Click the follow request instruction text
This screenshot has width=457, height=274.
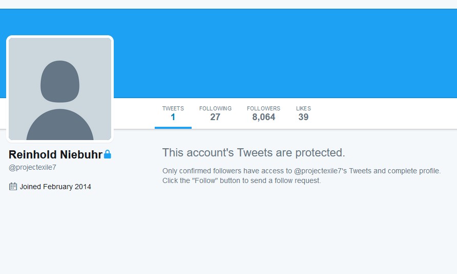tap(242, 180)
